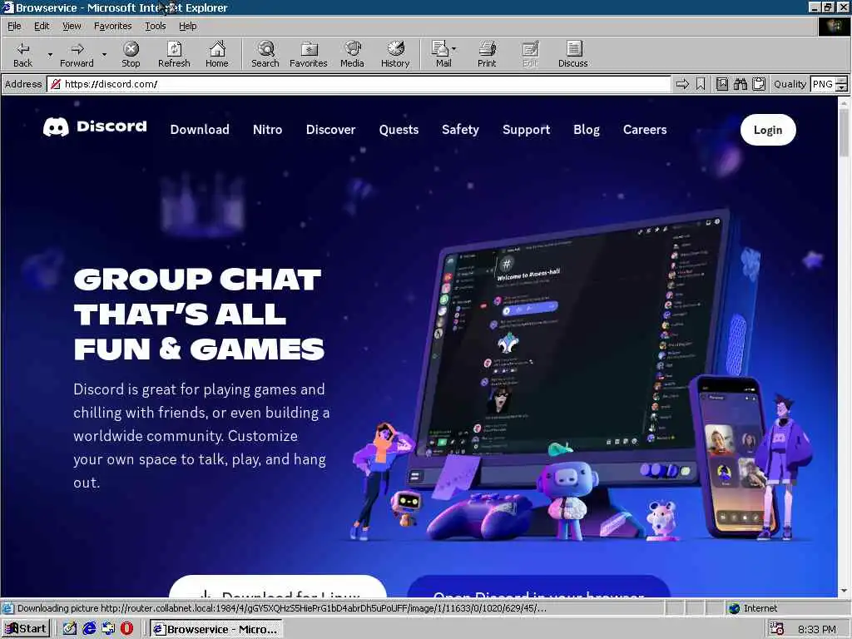
Task: Reload the page with the Refresh button
Action: (174, 54)
